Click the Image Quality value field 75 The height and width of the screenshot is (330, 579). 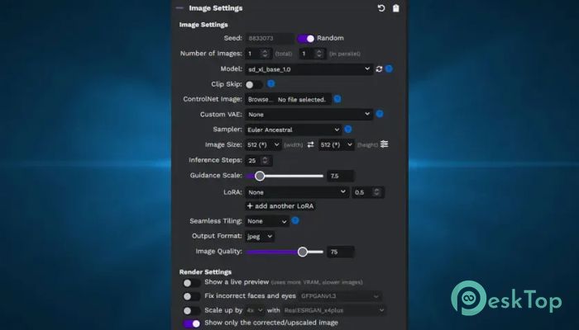pyautogui.click(x=341, y=252)
